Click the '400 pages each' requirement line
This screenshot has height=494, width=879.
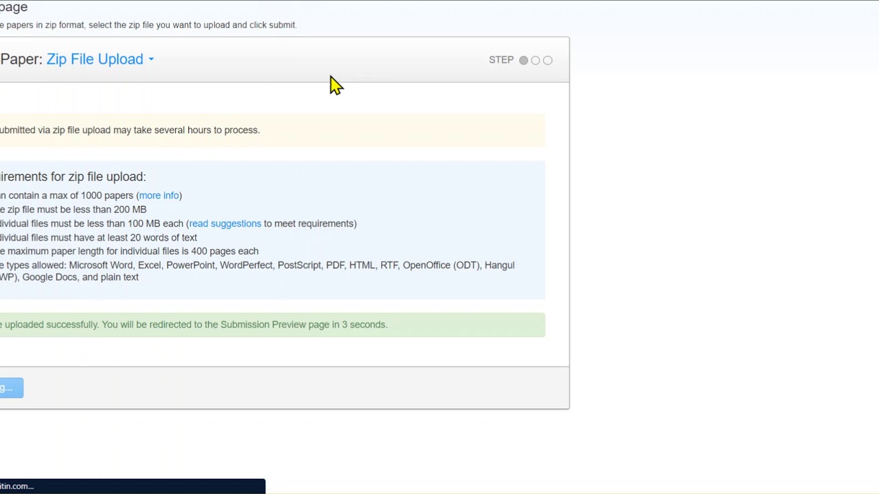[129, 251]
